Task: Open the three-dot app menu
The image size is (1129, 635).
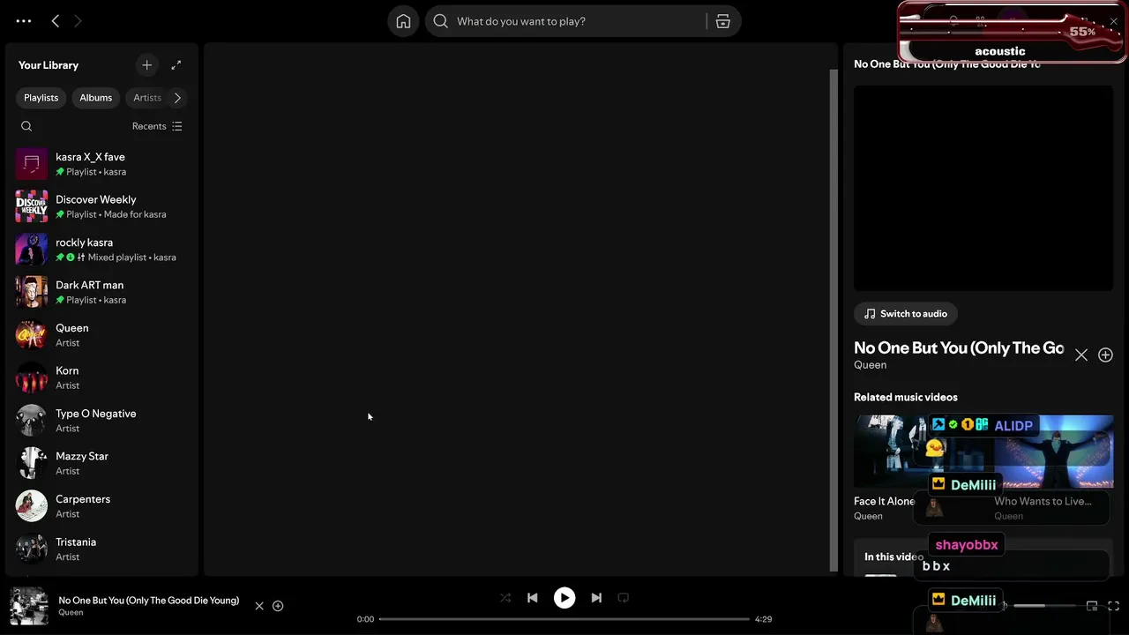Action: 24,21
